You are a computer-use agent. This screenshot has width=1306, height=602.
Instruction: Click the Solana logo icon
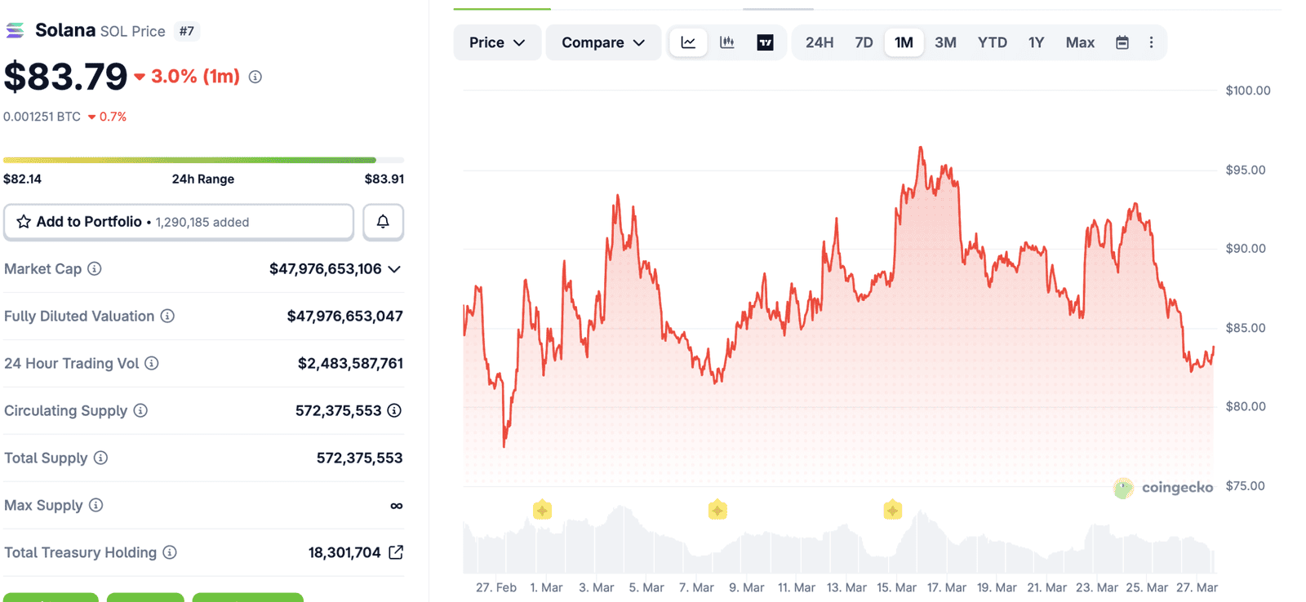[15, 31]
